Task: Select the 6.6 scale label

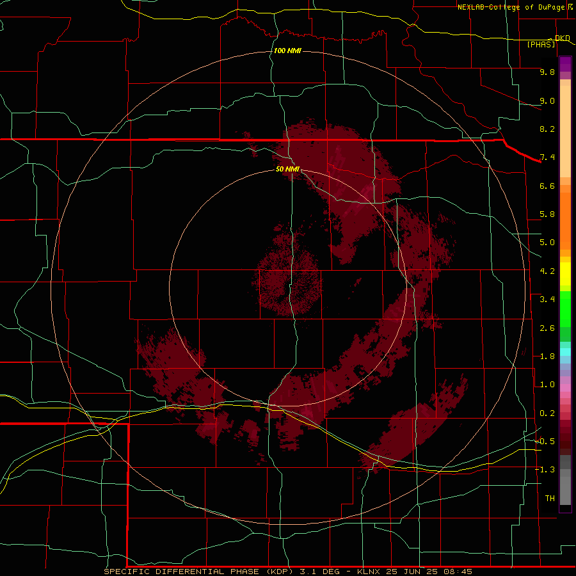Action: (x=547, y=186)
